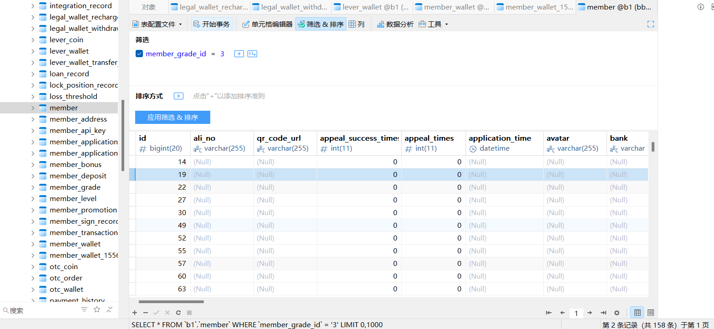
Task: Apply changes with the checkmark icon
Action: tap(157, 313)
